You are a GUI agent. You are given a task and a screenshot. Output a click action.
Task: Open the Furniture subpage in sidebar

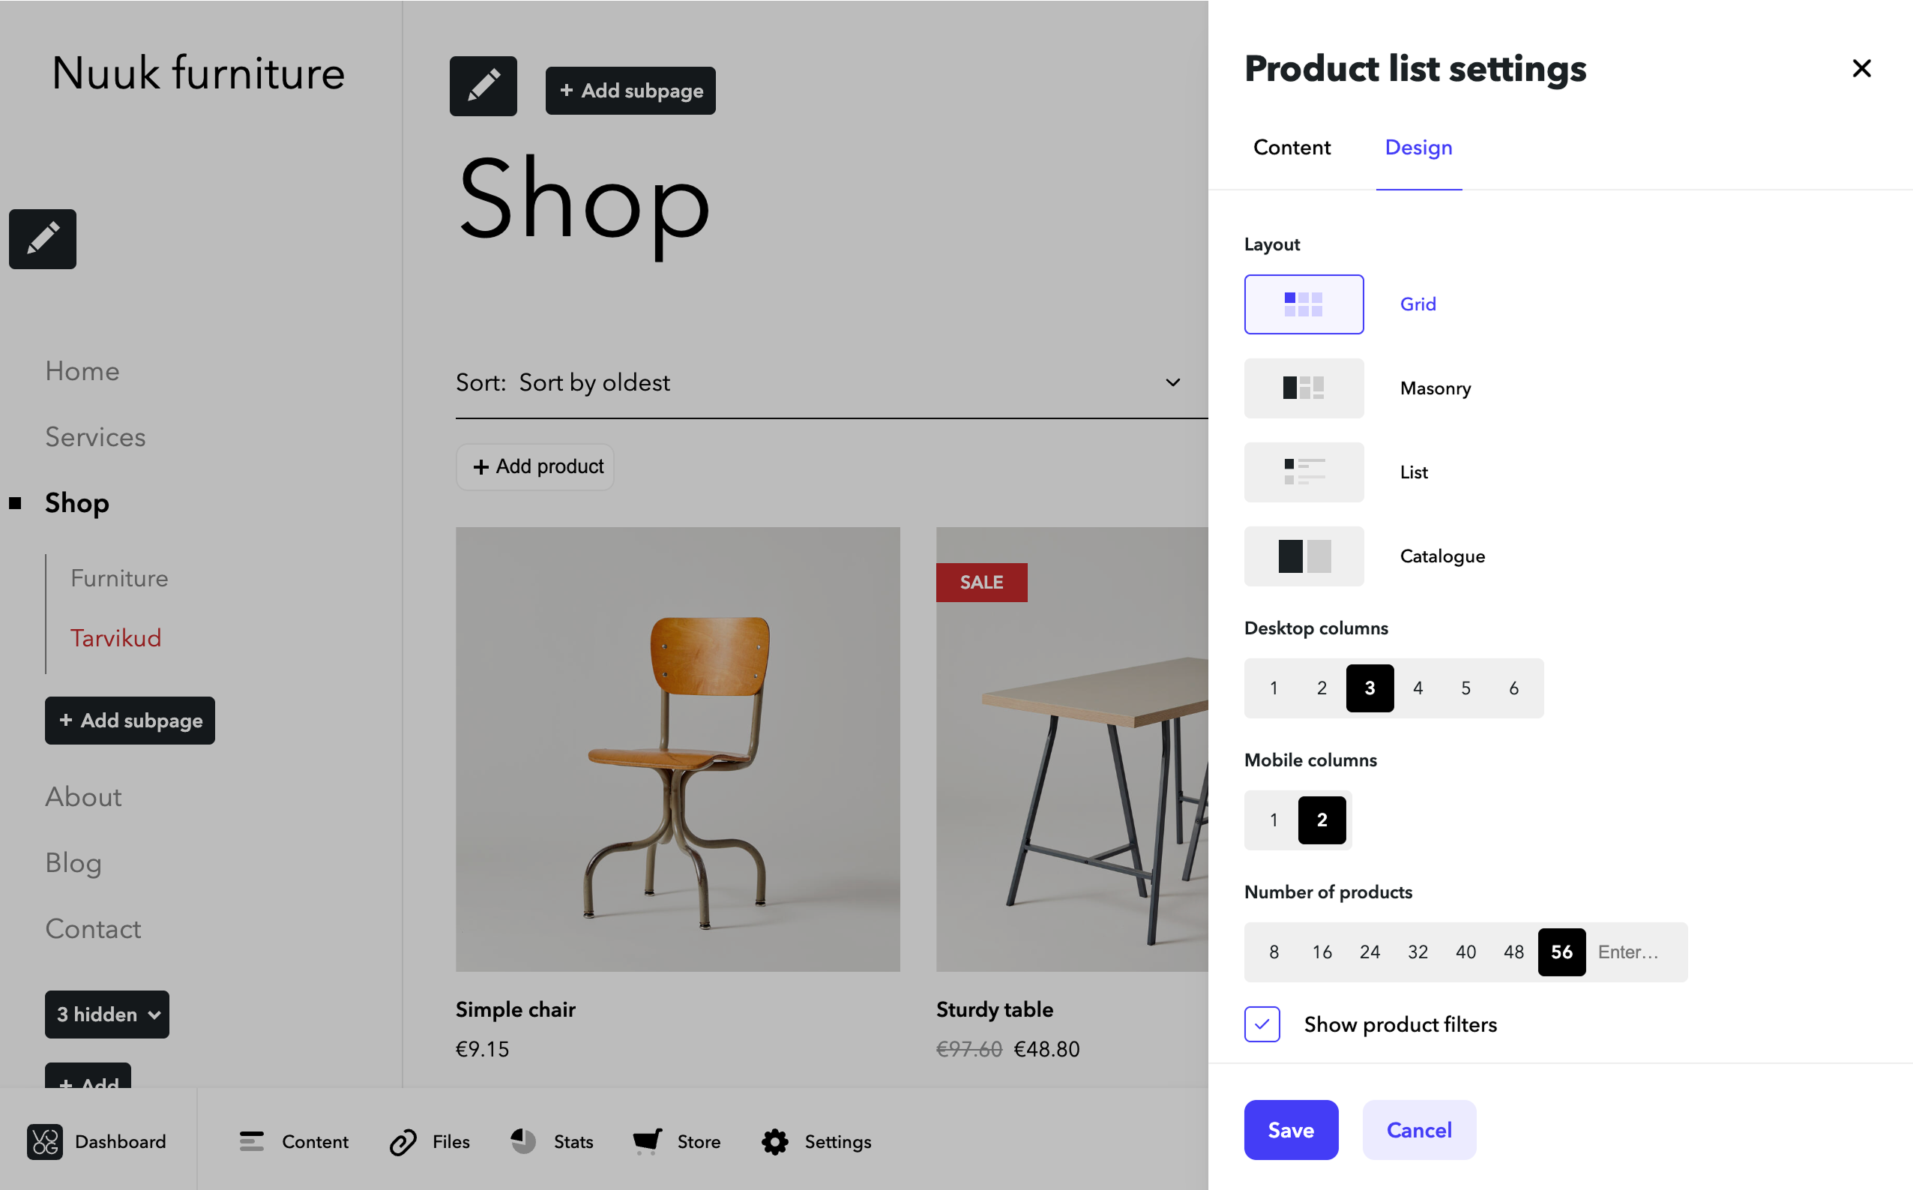click(120, 577)
